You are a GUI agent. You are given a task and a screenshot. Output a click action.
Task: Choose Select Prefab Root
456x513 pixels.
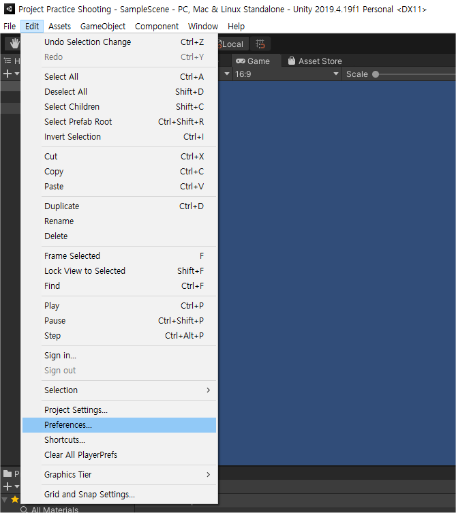(119, 122)
